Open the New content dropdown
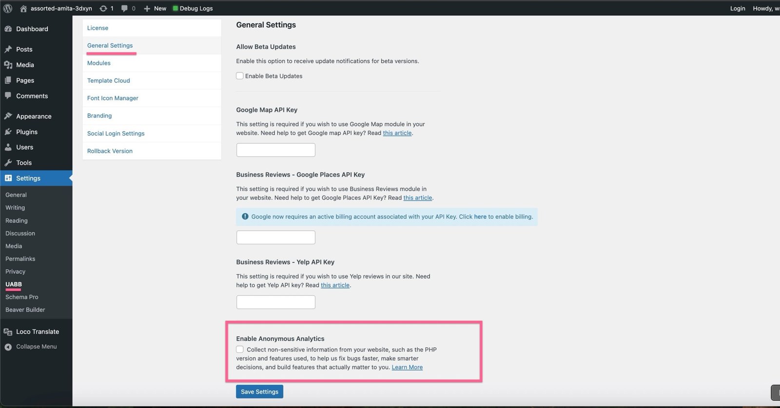The width and height of the screenshot is (780, 408). [x=155, y=8]
